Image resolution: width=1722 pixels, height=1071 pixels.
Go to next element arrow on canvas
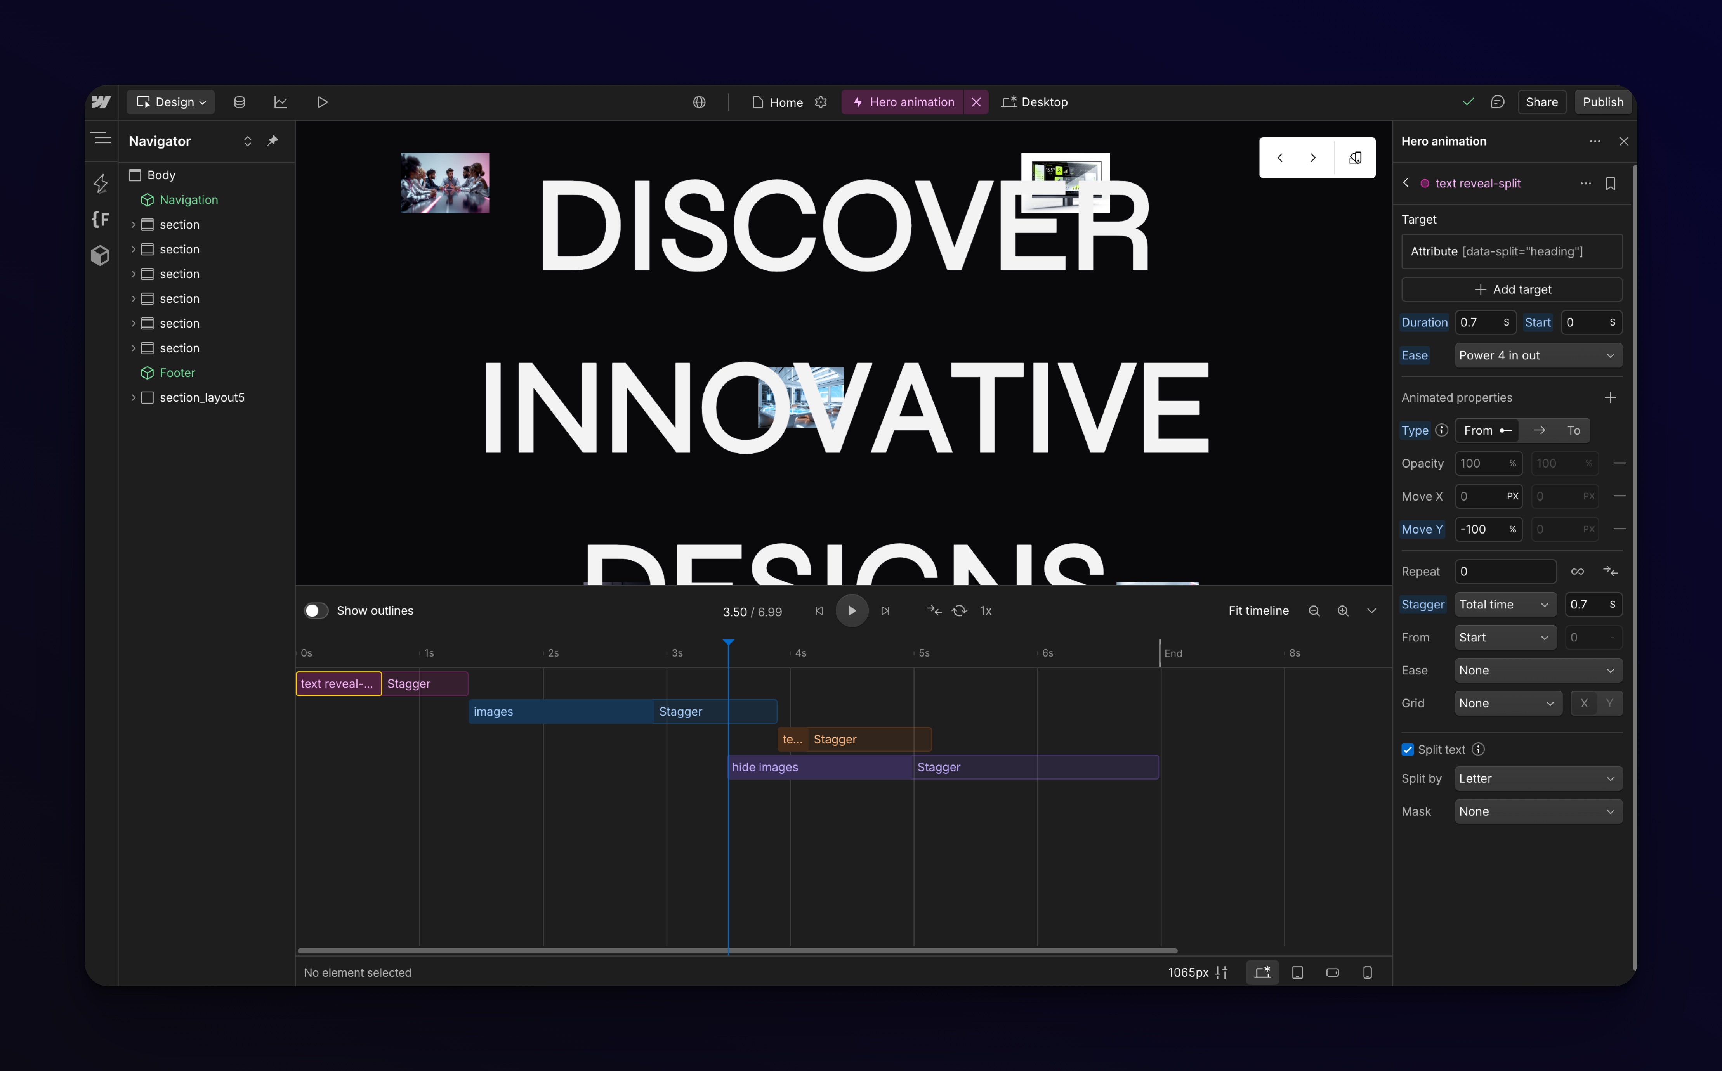click(1312, 157)
